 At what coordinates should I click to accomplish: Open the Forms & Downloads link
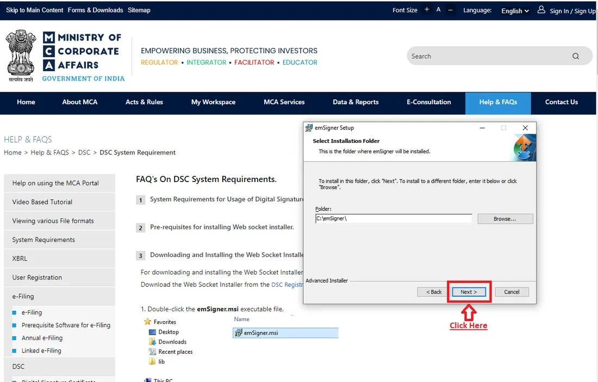[x=95, y=10]
